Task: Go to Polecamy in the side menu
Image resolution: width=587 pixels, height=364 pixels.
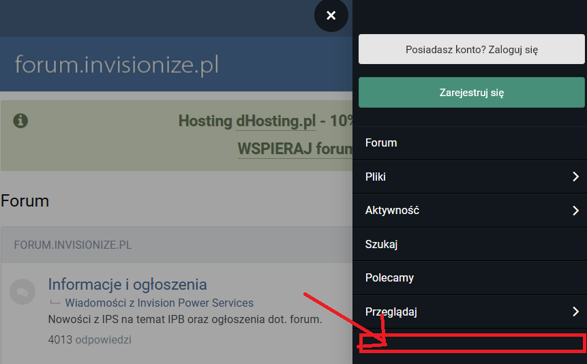Action: [x=389, y=278]
